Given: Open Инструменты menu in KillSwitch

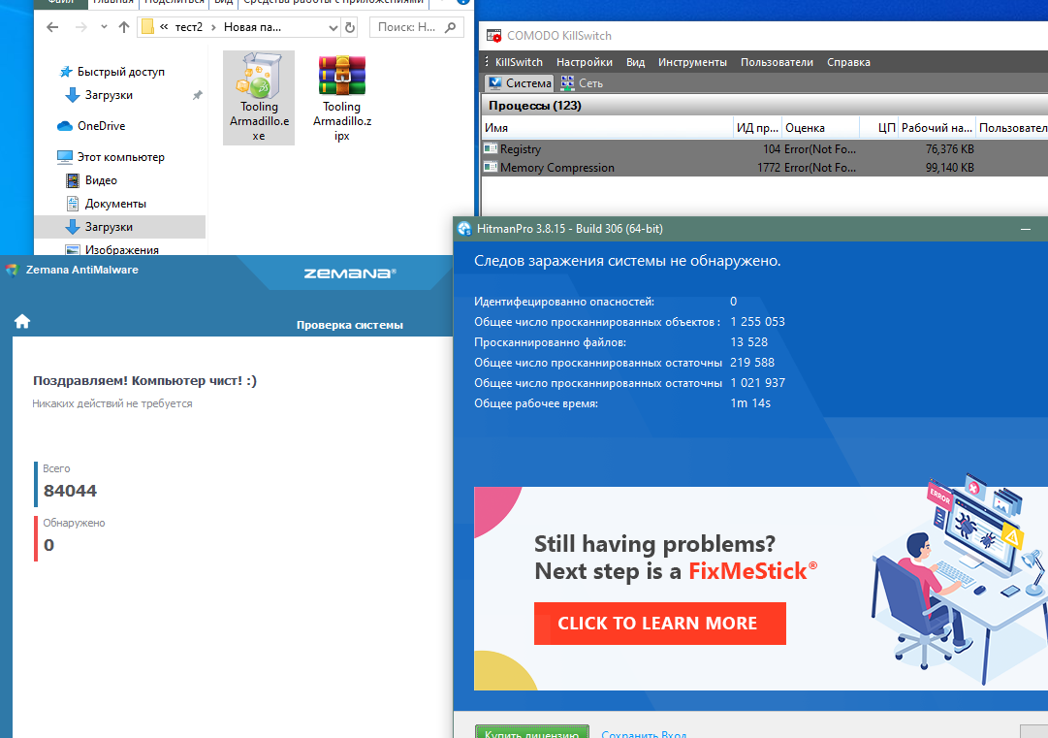Looking at the screenshot, I should (x=692, y=62).
